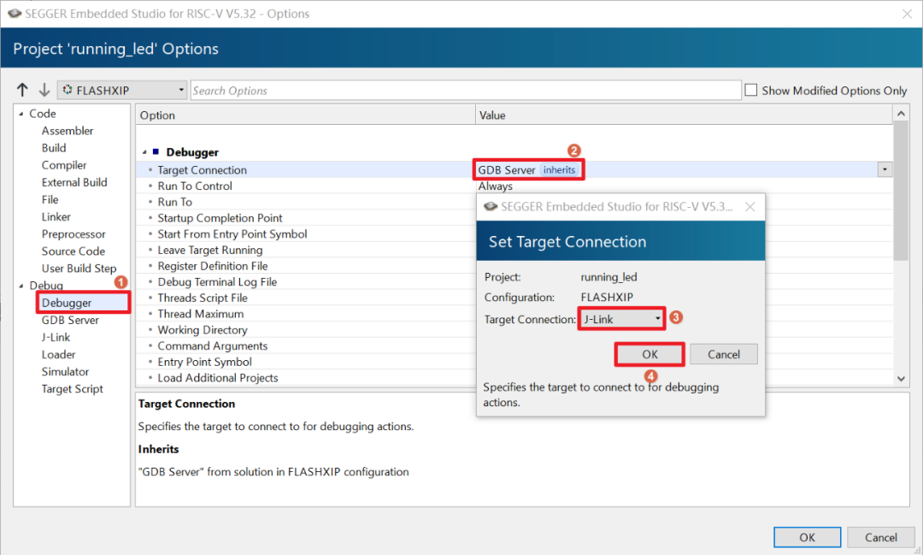Click the GDB Server value cell

coord(506,169)
